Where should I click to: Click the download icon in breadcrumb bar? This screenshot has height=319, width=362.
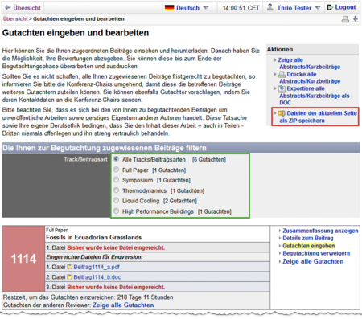pos(356,19)
